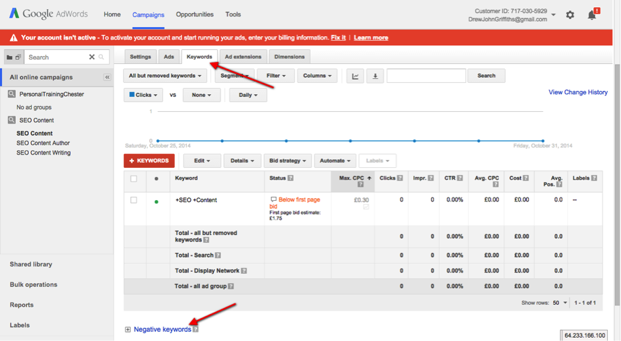Open the Filter dropdown

(276, 76)
